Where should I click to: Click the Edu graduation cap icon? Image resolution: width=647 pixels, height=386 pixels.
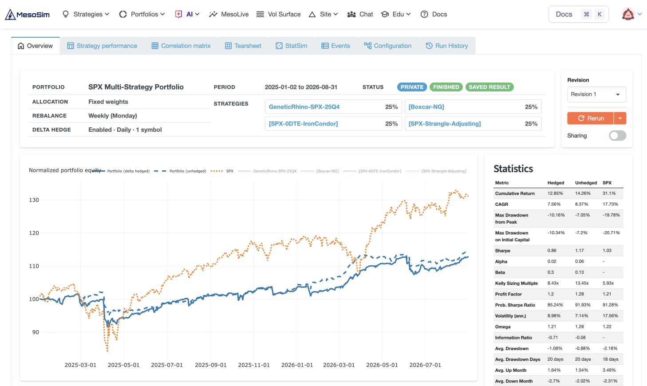pyautogui.click(x=385, y=14)
